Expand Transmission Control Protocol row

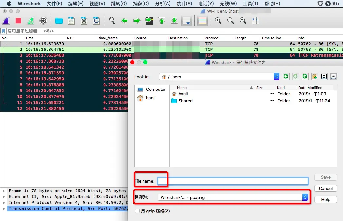click(4, 209)
